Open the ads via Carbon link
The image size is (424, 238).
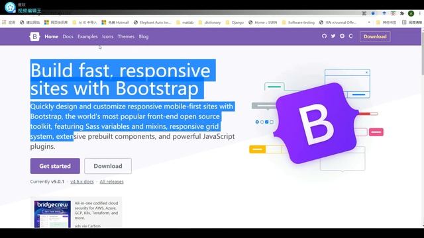coord(87,226)
